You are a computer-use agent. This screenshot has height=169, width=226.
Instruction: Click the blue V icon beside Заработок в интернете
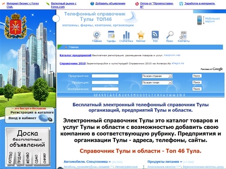[181, 4]
